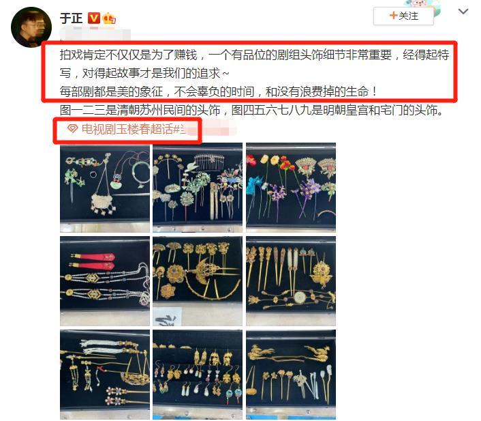Open seventh photo with white pearl tassels
The height and width of the screenshot is (421, 481).
105,375
